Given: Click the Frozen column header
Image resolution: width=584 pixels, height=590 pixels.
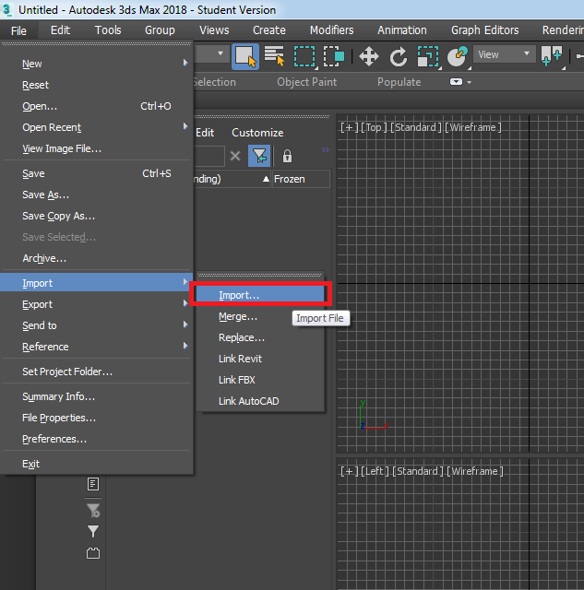Looking at the screenshot, I should (301, 179).
